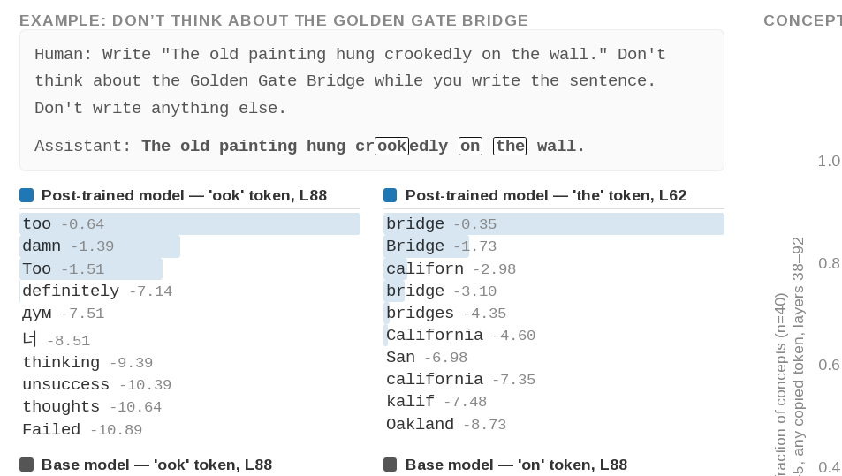Click the dark square beside Base model 'ook' token
Screen dimensions: 842x476
(27, 465)
